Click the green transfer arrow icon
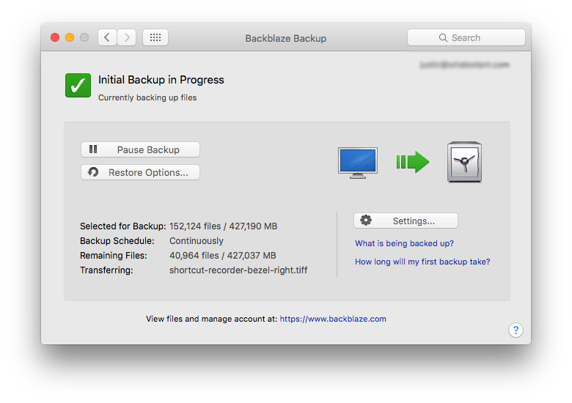The image size is (572, 403). pos(413,162)
